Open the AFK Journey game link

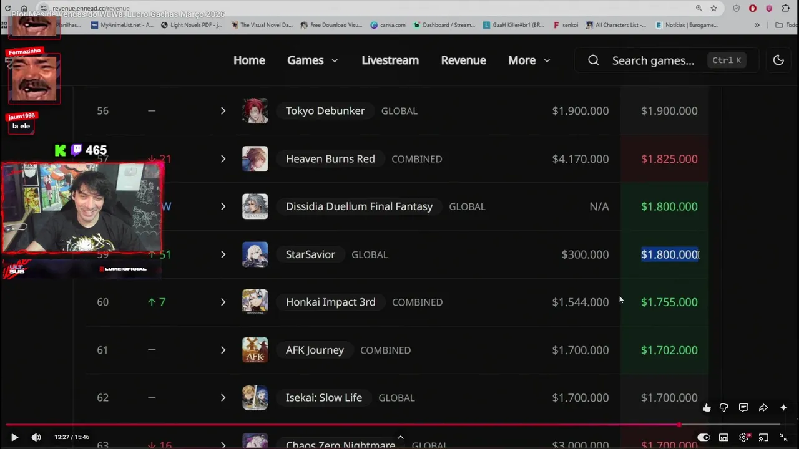(x=315, y=350)
